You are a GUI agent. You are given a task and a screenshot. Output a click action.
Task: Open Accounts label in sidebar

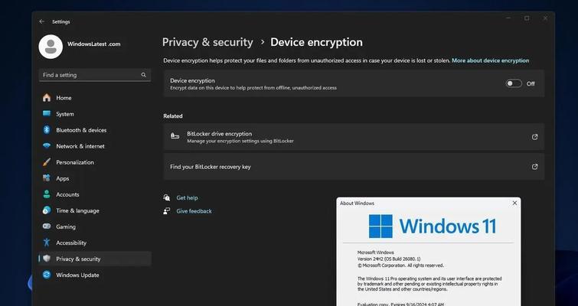click(x=67, y=194)
